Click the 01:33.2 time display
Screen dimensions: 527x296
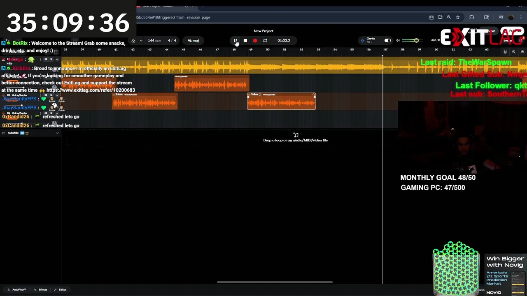point(284,41)
